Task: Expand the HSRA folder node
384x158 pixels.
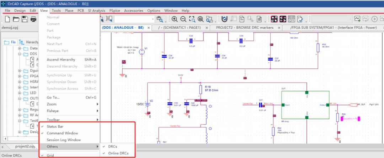Action: [20, 82]
